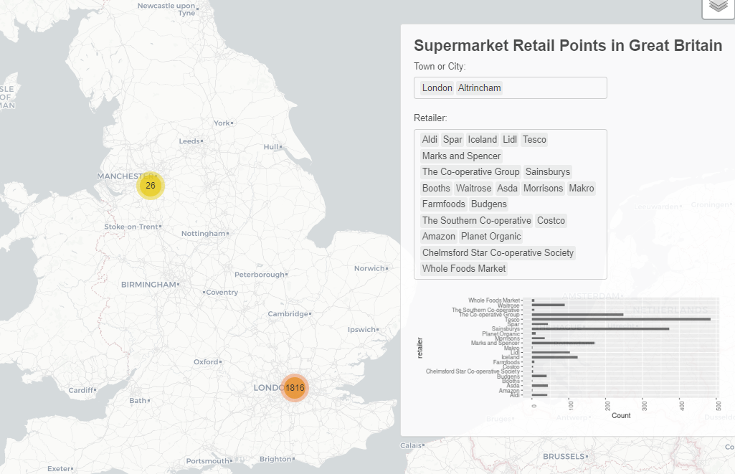Click the Manchester cluster marker showing 26

[151, 186]
